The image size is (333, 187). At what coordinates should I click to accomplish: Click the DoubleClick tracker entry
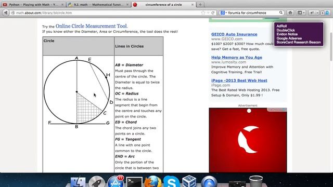tap(286, 30)
